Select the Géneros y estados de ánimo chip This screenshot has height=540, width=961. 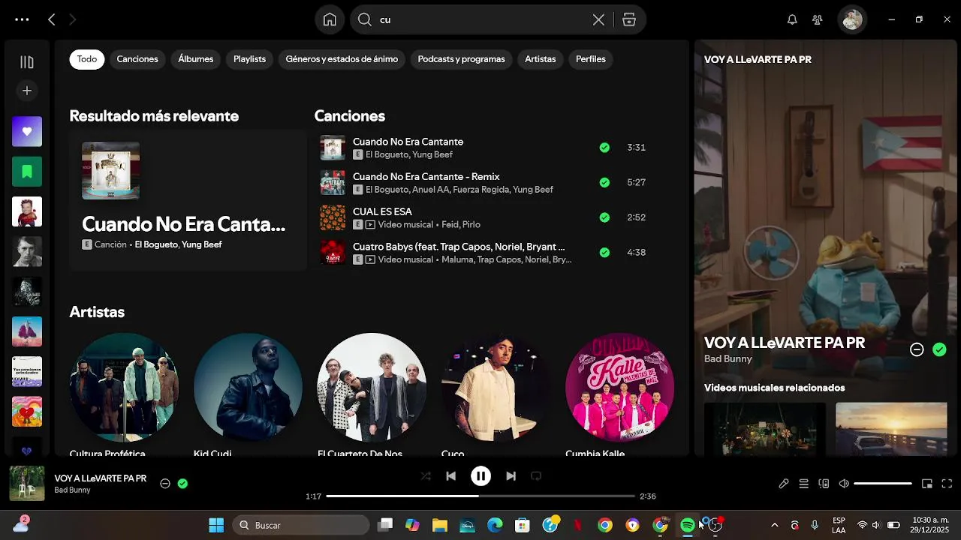pyautogui.click(x=342, y=59)
